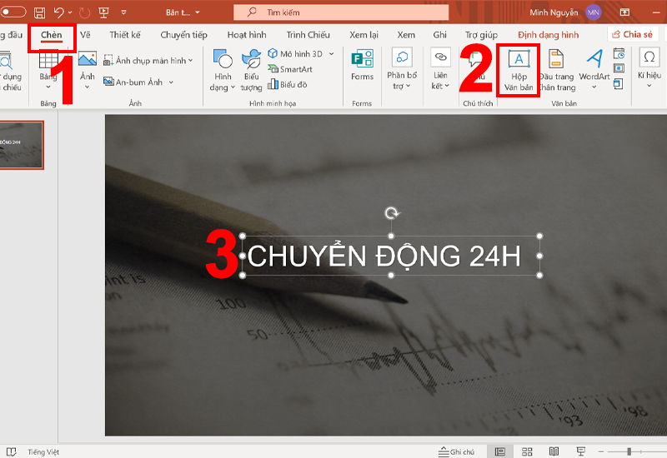
Task: Switch to the Vẽ tab
Action: (x=85, y=35)
